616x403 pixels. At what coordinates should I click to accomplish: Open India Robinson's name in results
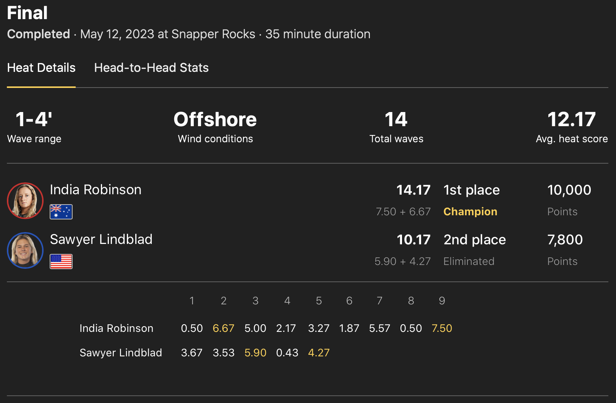click(x=96, y=190)
